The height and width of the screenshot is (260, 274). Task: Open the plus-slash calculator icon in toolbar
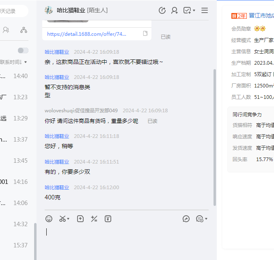coord(94,219)
